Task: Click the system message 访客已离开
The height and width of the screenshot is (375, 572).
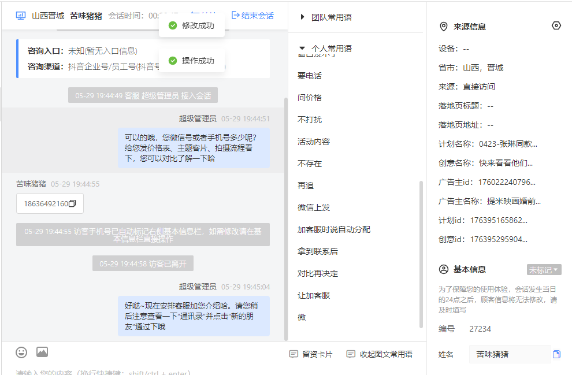Action: pyautogui.click(x=143, y=263)
